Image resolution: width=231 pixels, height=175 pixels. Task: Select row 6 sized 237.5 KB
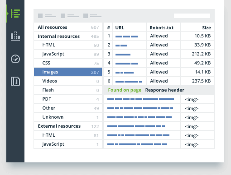(x=159, y=81)
